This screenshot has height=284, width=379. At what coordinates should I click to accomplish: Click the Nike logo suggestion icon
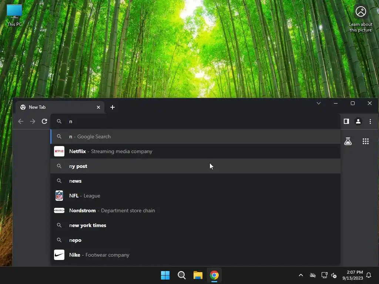pyautogui.click(x=59, y=255)
